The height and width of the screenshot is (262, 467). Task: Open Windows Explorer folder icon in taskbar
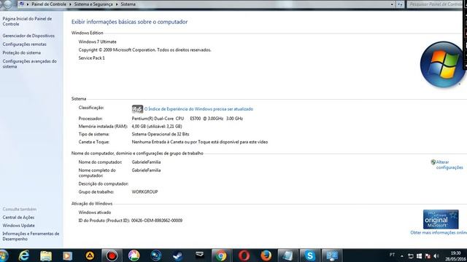pos(46,255)
